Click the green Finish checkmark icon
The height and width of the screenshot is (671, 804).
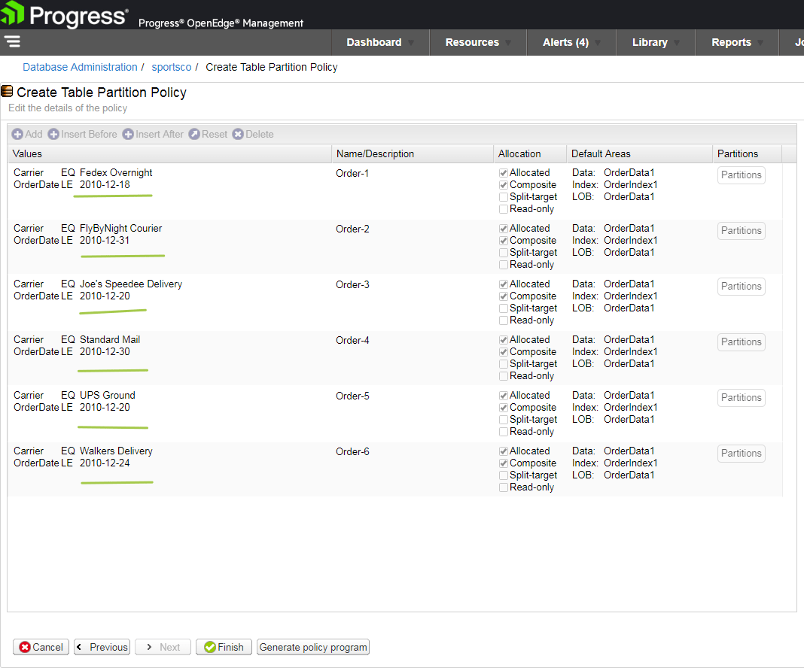210,648
